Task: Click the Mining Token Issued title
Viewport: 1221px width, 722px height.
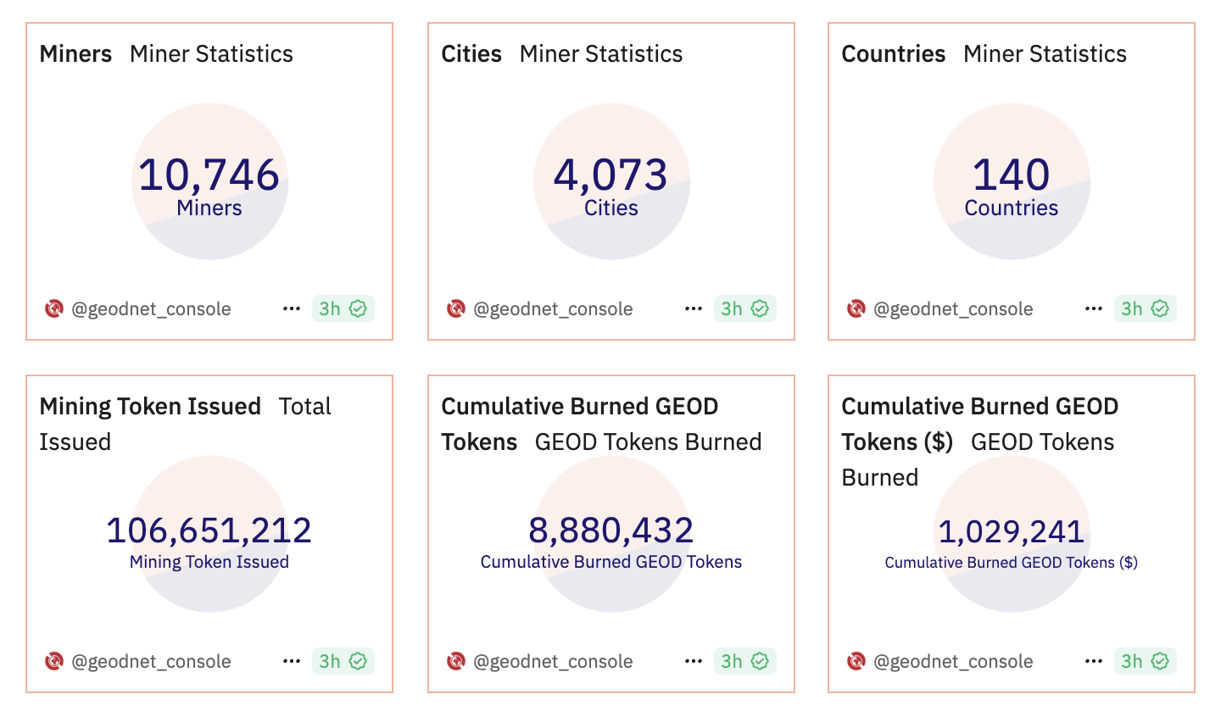Action: tap(150, 407)
